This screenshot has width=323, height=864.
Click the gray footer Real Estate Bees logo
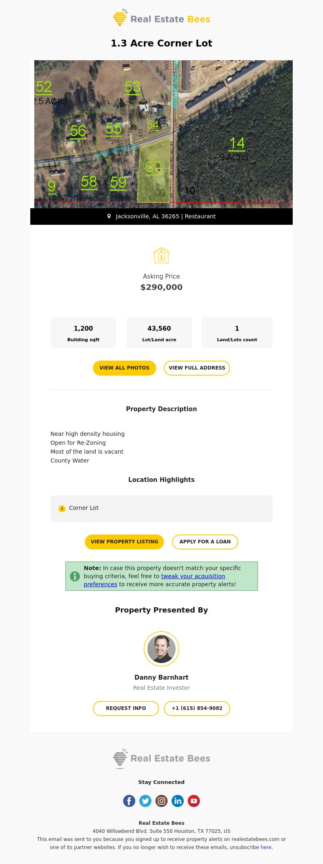161,758
